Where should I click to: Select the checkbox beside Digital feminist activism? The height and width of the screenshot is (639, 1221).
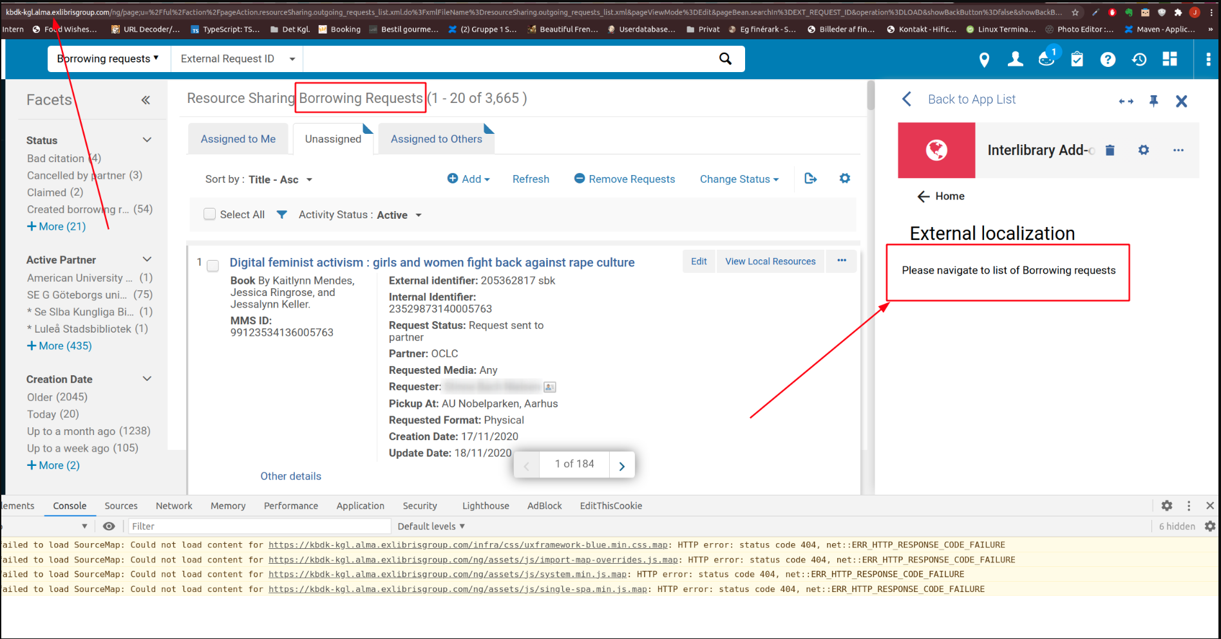(x=213, y=265)
